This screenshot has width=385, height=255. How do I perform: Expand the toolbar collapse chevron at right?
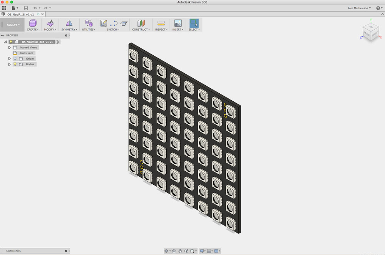382,14
